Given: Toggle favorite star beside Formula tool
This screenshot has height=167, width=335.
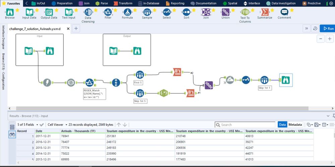Looking at the screenshot, I should [135, 10].
